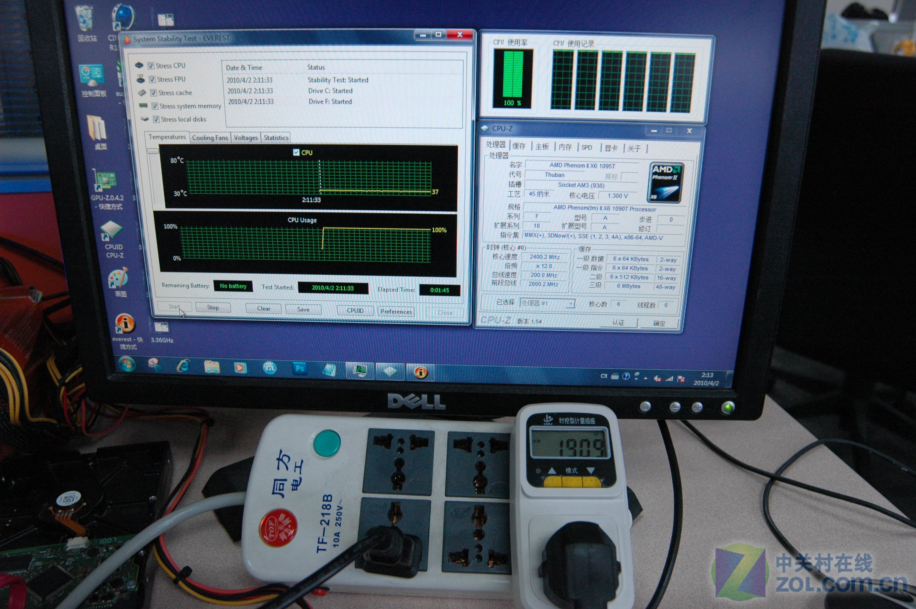This screenshot has width=916, height=609.
Task: Click the Save button in EVEREST
Action: [303, 310]
